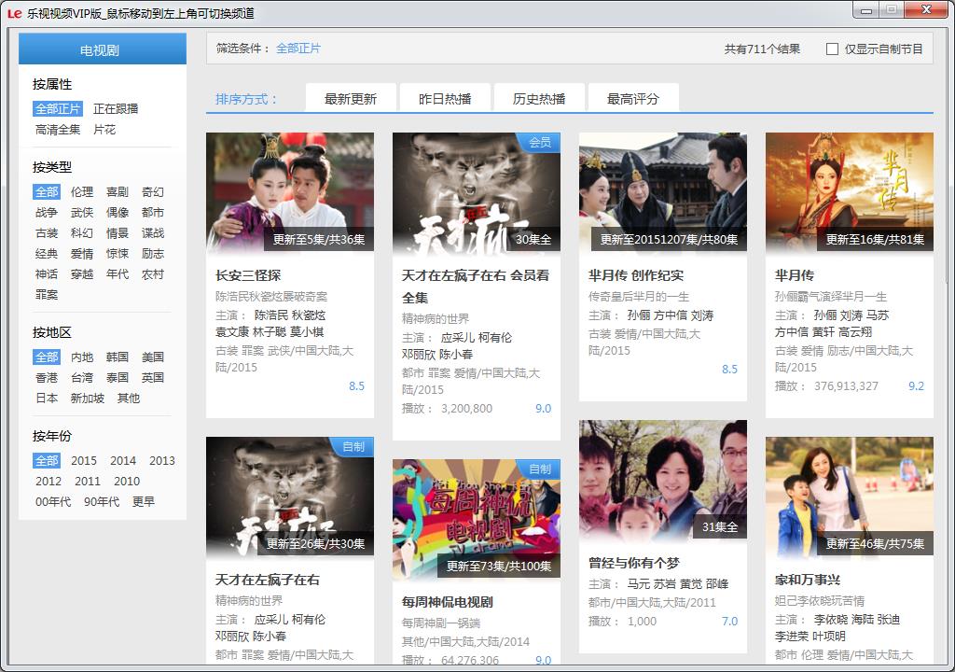The image size is (955, 672).
Task: Filter by 喜剧 genre
Action: 118,192
